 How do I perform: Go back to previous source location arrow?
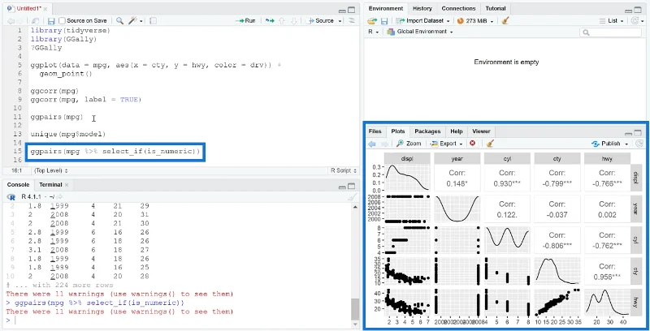click(11, 21)
